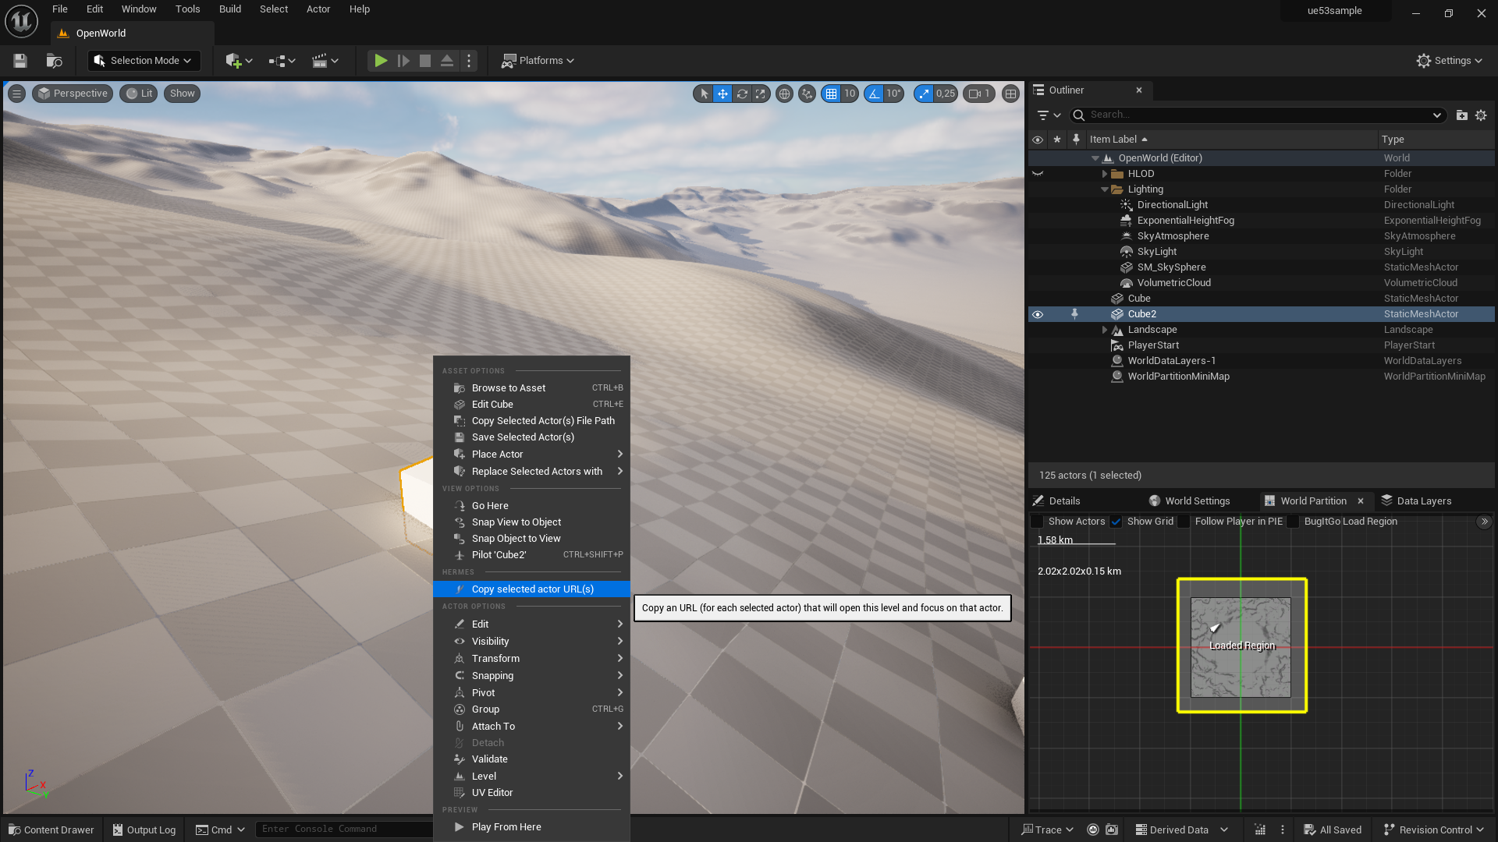Viewport: 1498px width, 842px height.
Task: Uncheck the Show Grid checkbox
Action: (1116, 522)
